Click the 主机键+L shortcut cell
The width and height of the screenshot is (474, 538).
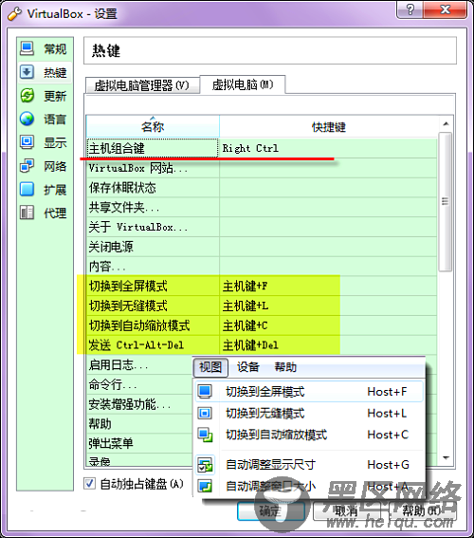point(328,306)
